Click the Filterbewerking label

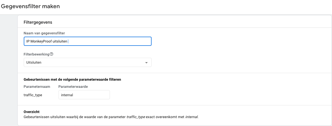click(37, 54)
